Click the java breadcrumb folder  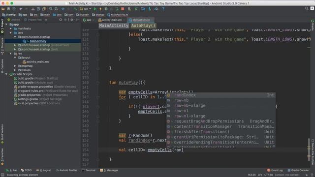(58, 15)
